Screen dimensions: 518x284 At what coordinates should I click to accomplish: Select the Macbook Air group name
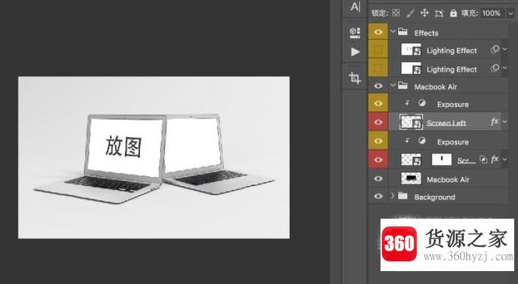(435, 87)
